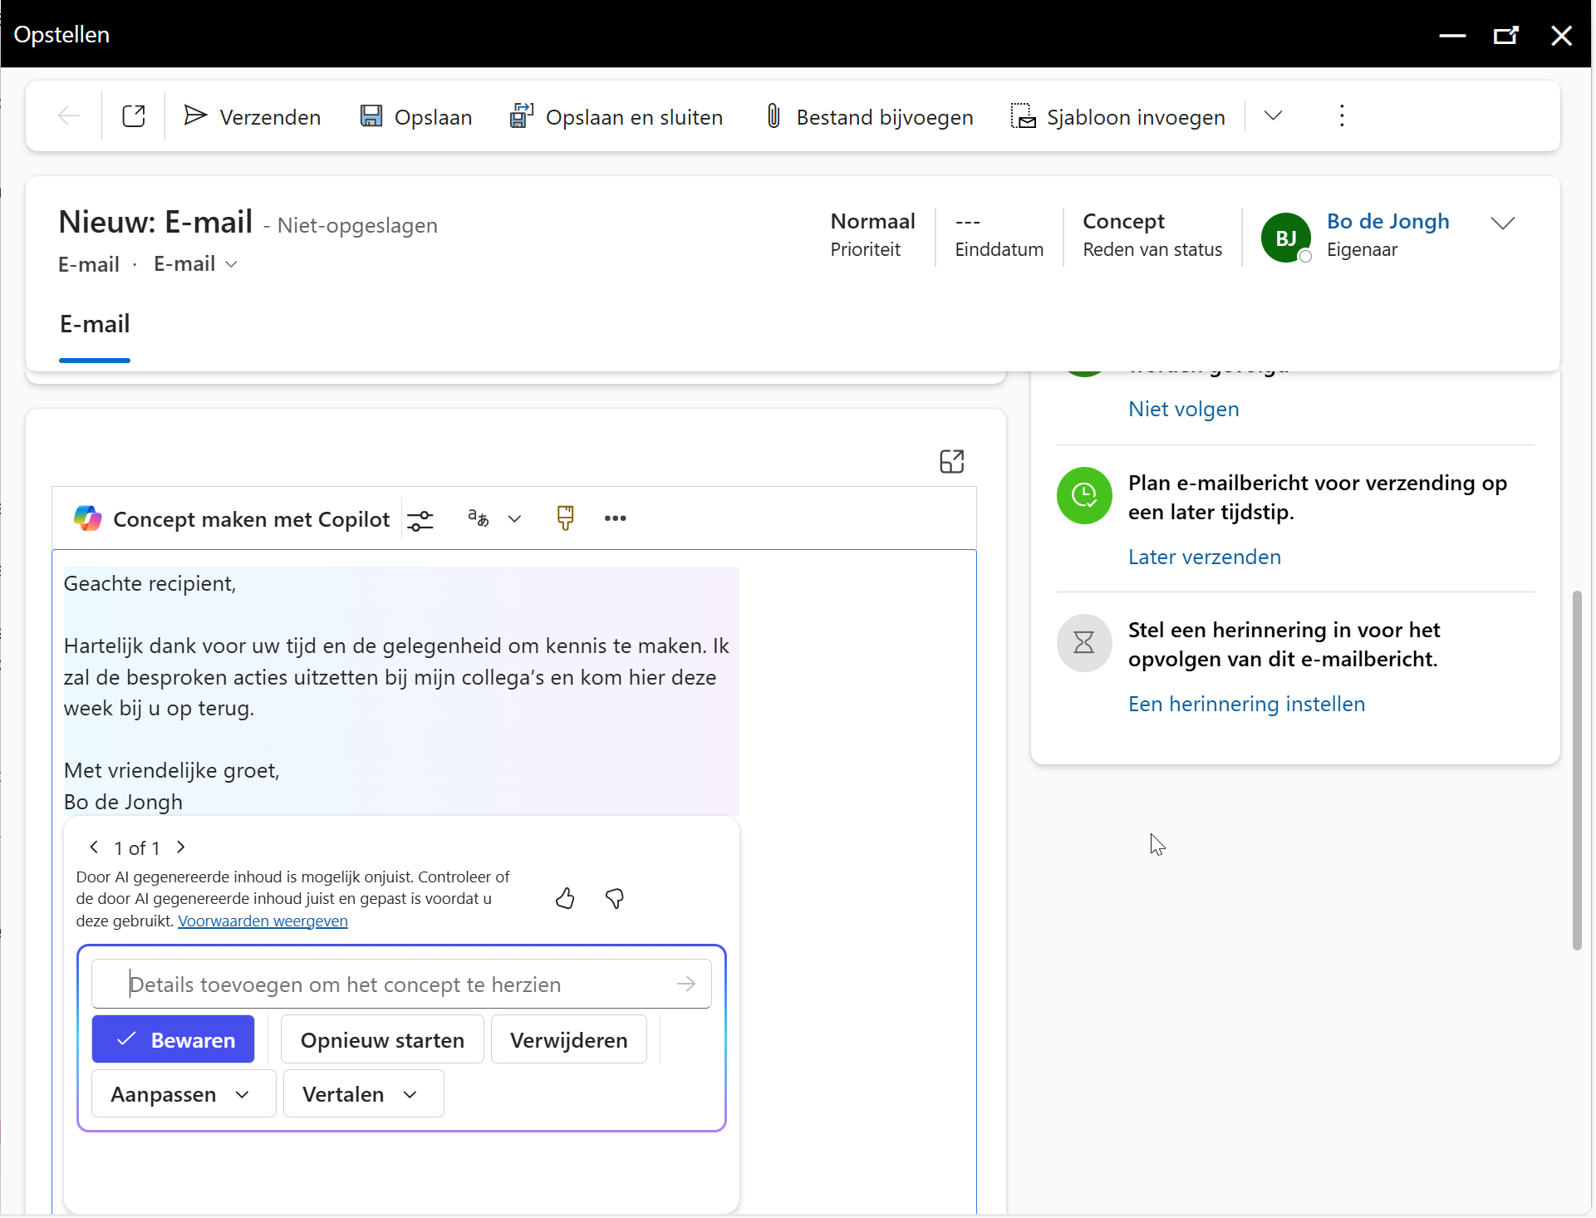Expand the email editor to full screen
The image size is (1596, 1218).
pyautogui.click(x=951, y=461)
